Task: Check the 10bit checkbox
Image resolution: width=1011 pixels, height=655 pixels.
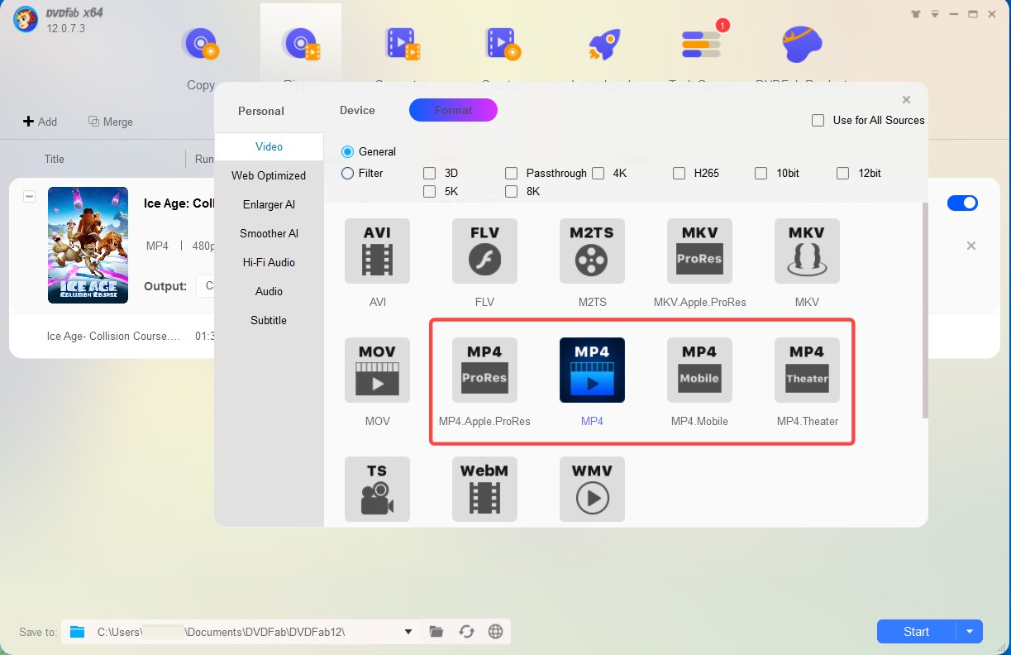Action: pos(761,174)
